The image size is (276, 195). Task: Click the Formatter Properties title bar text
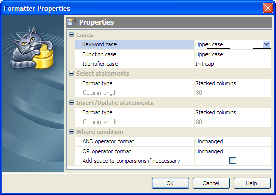click(x=37, y=8)
